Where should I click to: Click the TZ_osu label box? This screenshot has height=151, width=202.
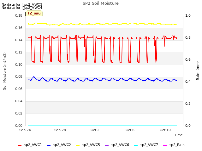pyautogui.click(x=34, y=13)
